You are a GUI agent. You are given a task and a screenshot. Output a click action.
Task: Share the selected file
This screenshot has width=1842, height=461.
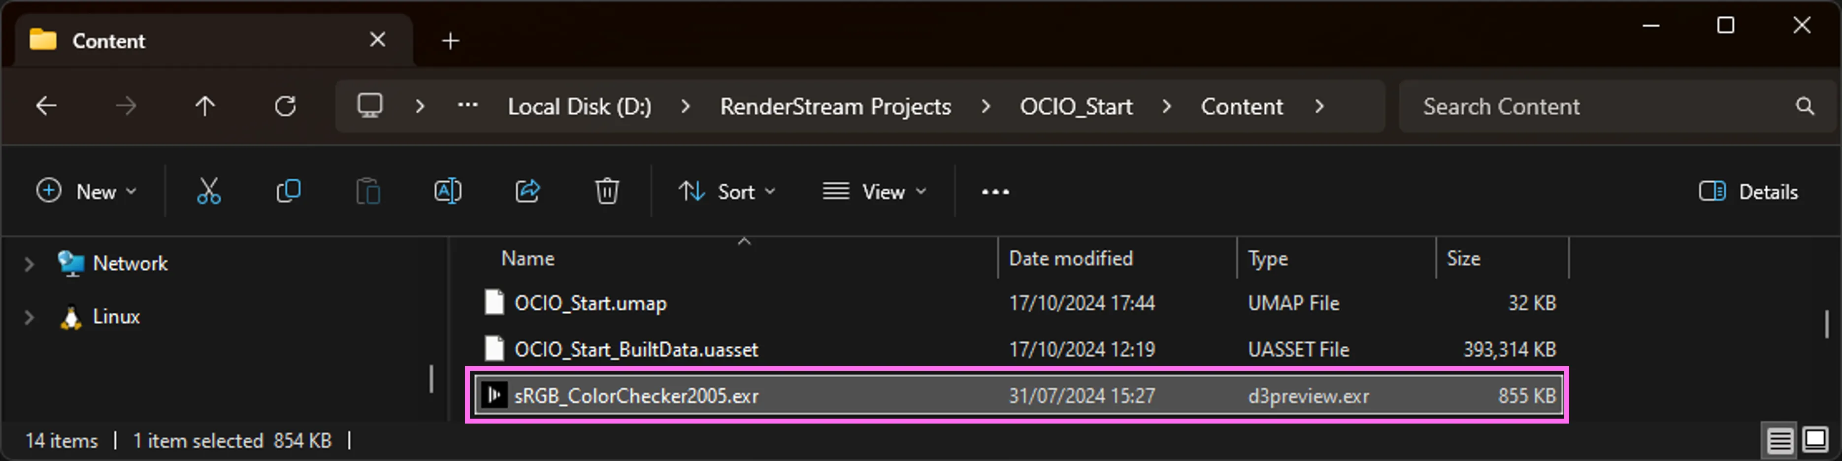tap(527, 191)
